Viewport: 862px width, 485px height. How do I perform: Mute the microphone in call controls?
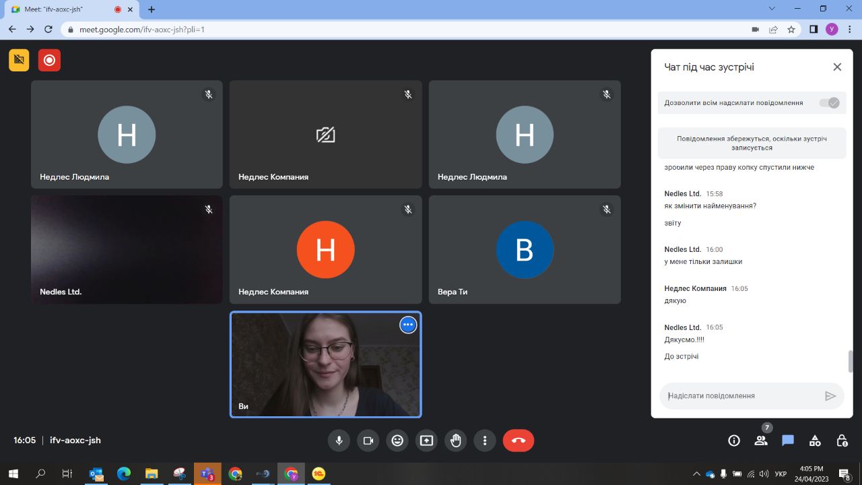[x=339, y=441]
